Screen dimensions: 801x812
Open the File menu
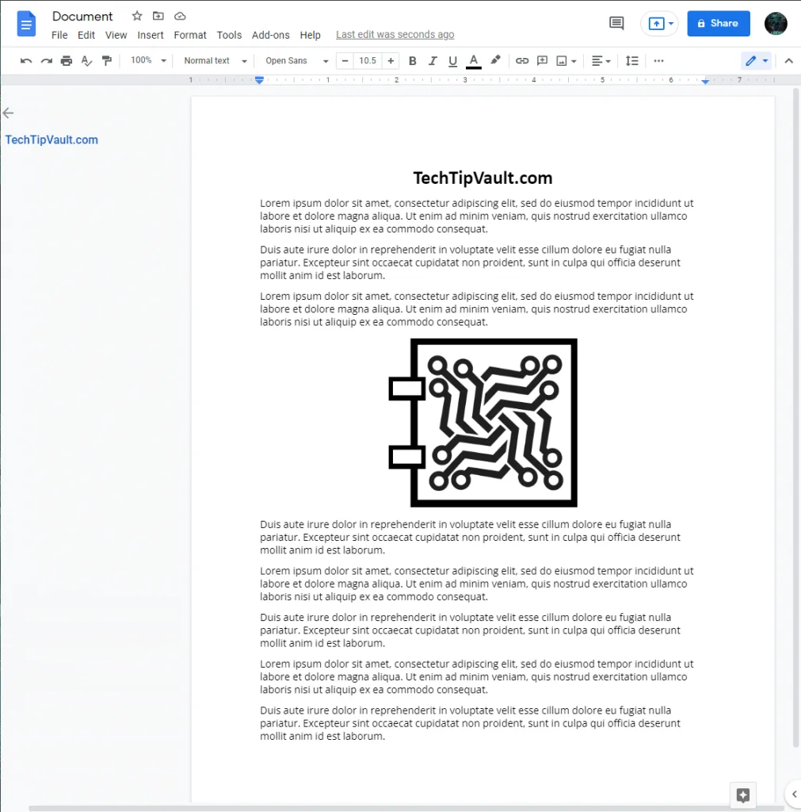tap(59, 35)
